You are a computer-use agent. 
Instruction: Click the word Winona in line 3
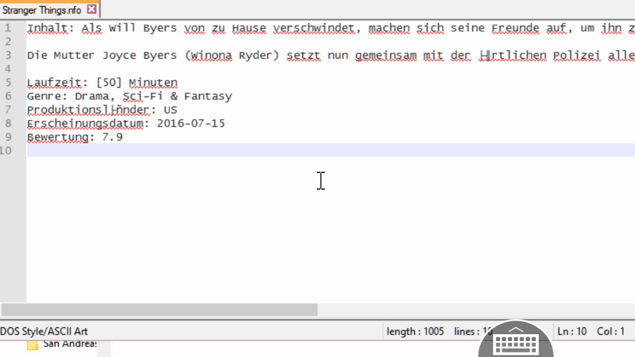[211, 55]
